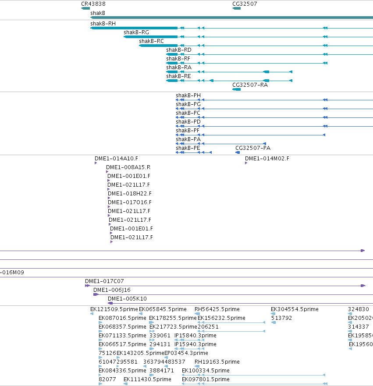
Task: Open the EK143205.5prime EST
Action: coord(118,358)
